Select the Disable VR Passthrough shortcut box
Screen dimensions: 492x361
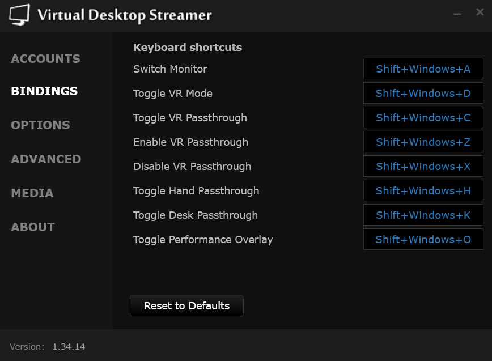[x=423, y=167]
